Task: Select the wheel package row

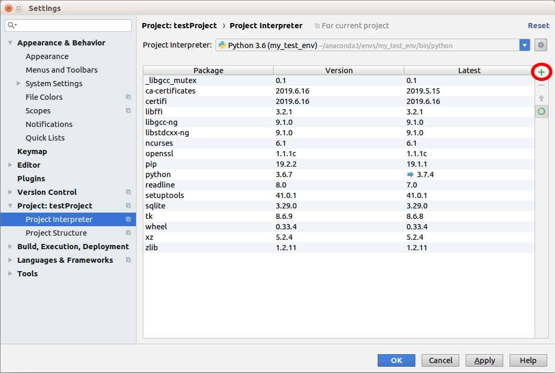Action: pyautogui.click(x=339, y=227)
